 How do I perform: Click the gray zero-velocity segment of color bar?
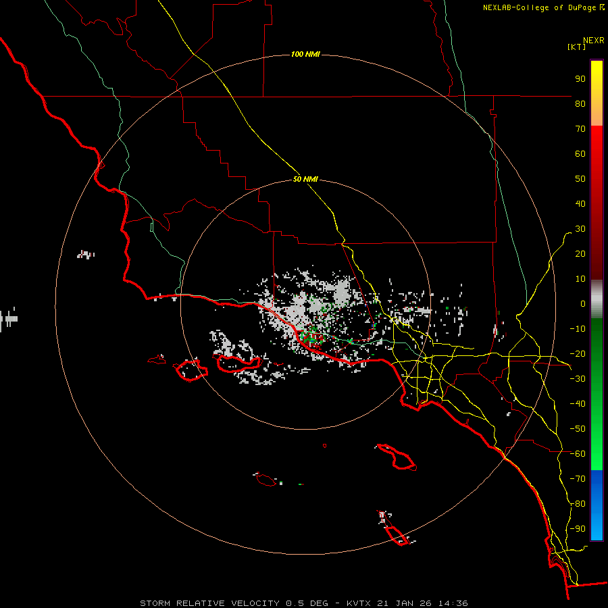click(x=597, y=299)
